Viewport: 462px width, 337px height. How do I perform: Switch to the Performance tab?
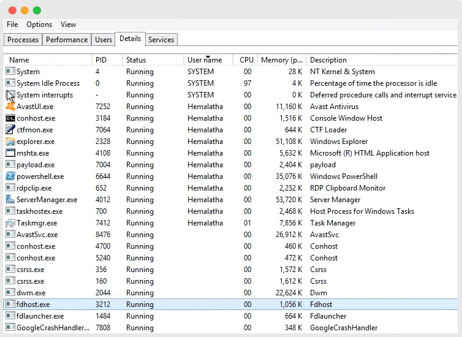[67, 40]
